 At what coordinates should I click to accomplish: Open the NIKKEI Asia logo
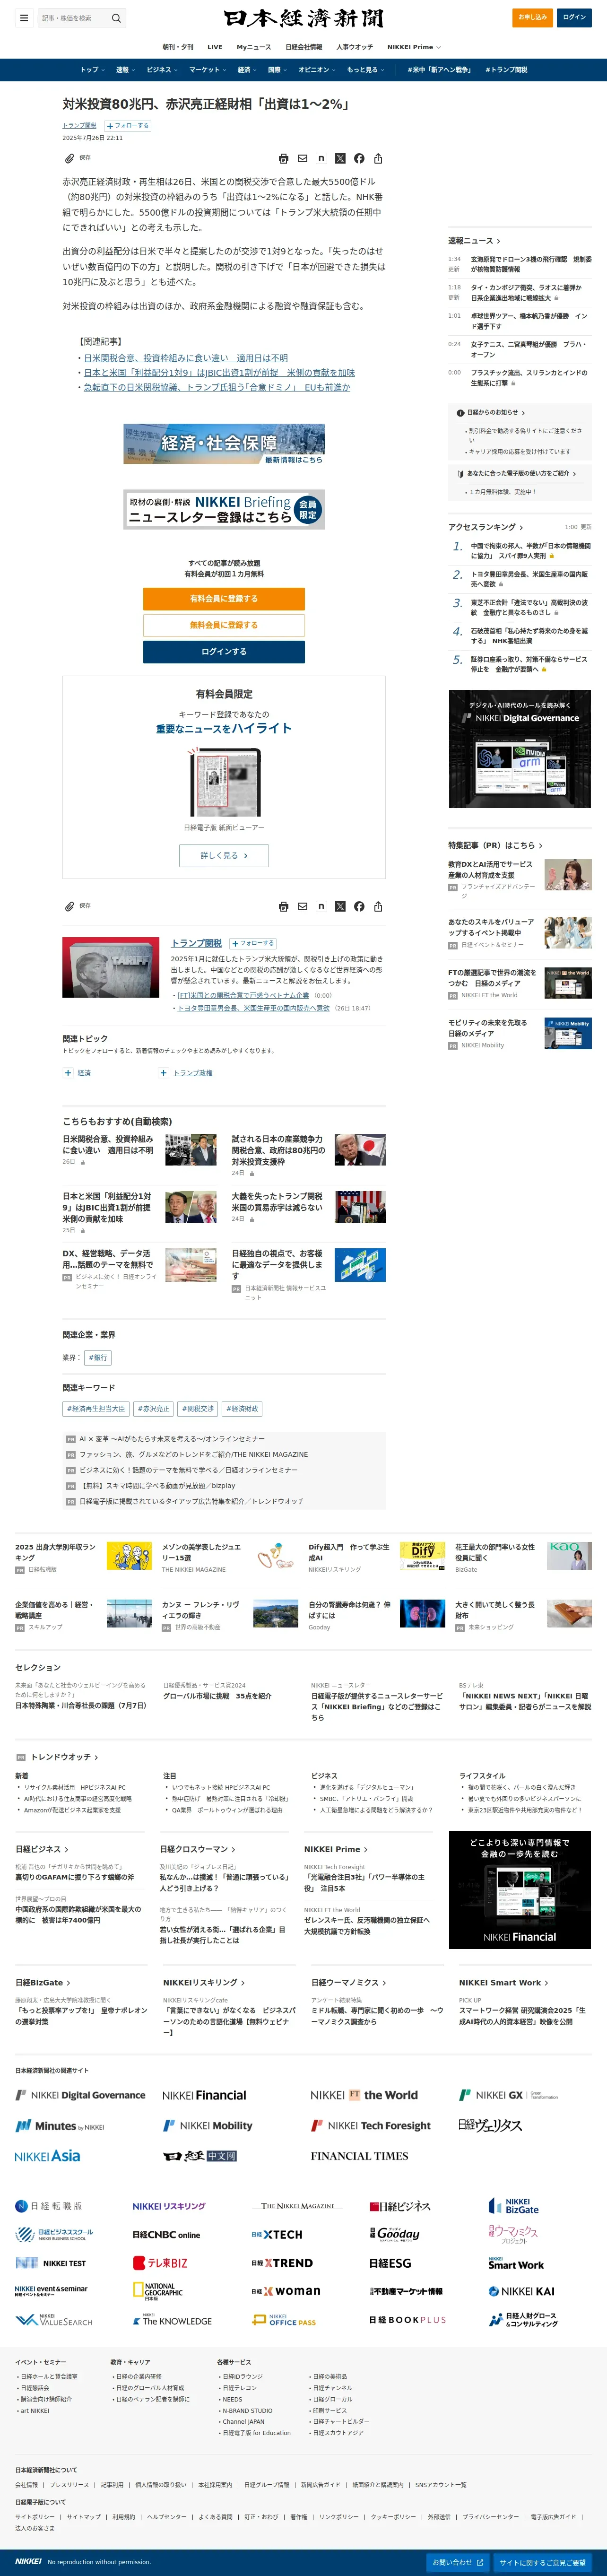pos(47,2155)
